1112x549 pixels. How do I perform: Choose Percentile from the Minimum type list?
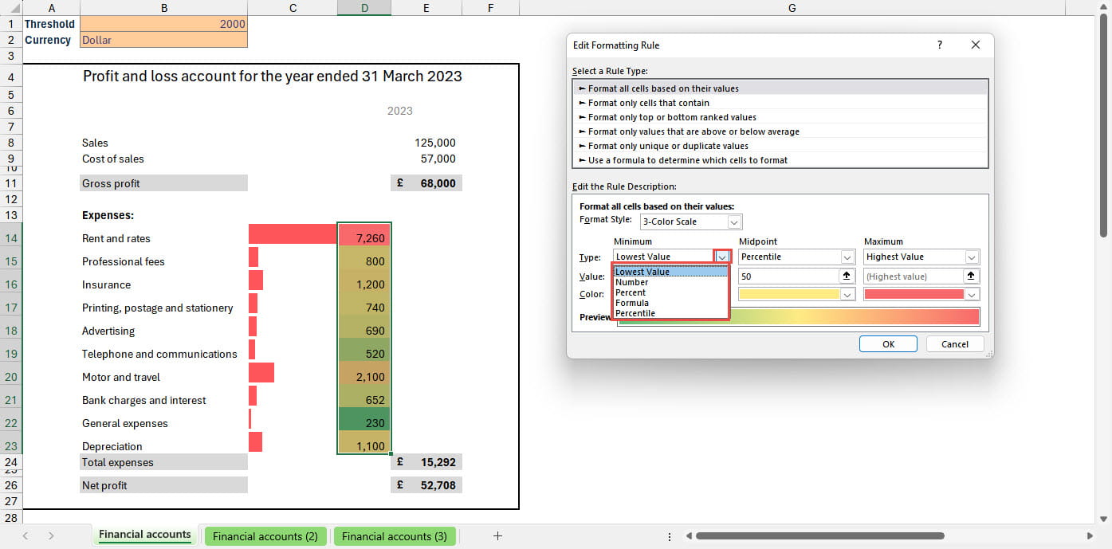pos(635,313)
